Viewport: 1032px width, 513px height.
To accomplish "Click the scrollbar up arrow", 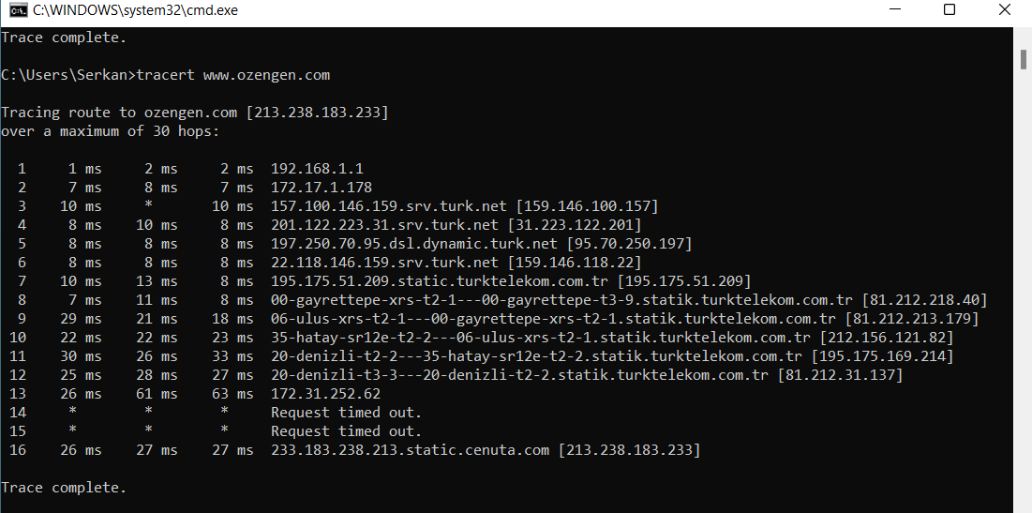I will [1024, 35].
